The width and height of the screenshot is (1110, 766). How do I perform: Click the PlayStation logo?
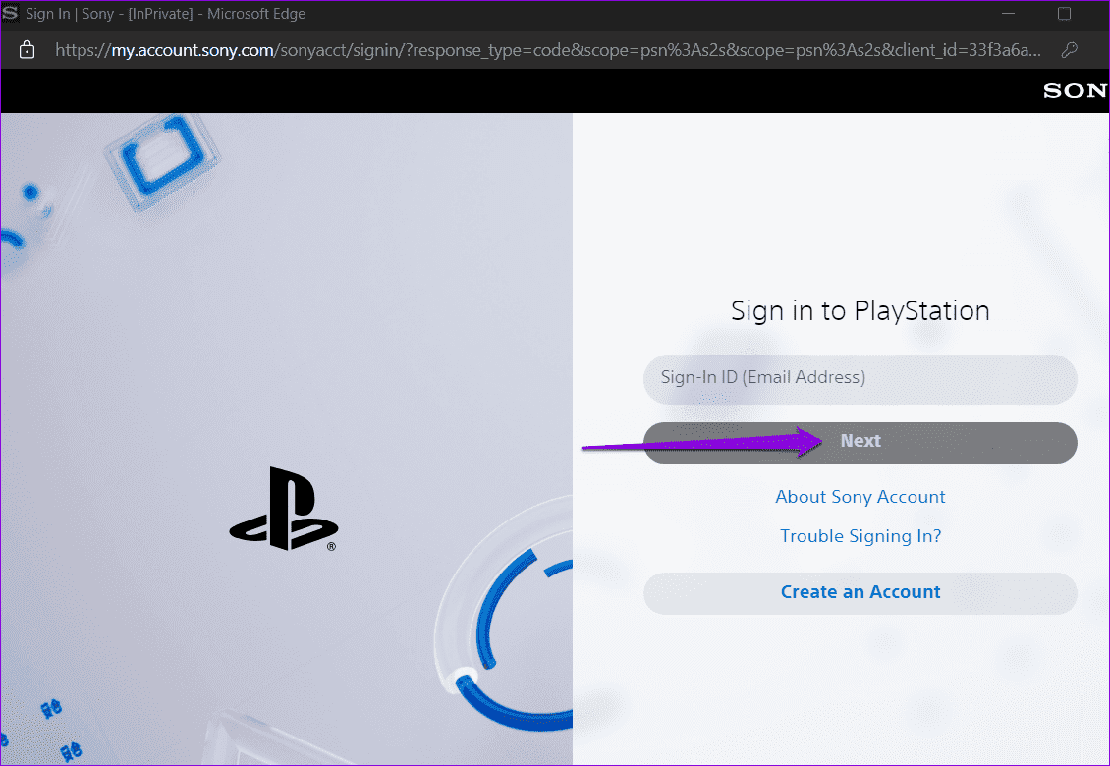(x=283, y=509)
